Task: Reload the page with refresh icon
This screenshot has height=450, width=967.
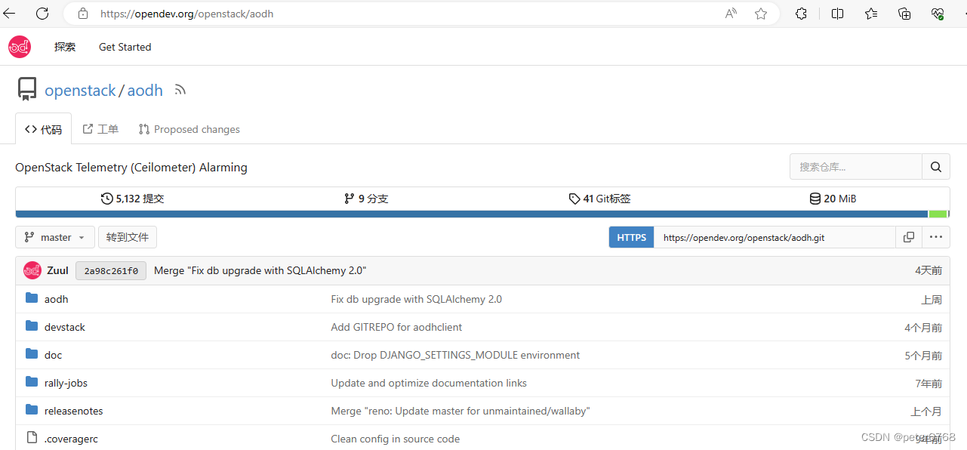Action: pos(42,14)
